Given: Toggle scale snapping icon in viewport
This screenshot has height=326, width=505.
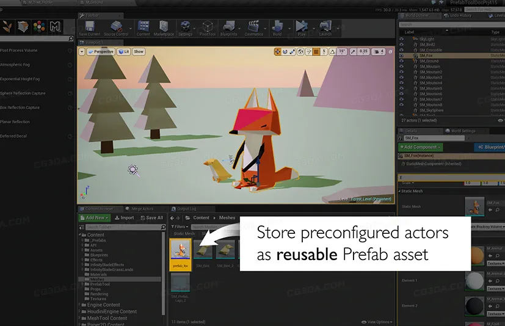Looking at the screenshot, I should [x=354, y=51].
